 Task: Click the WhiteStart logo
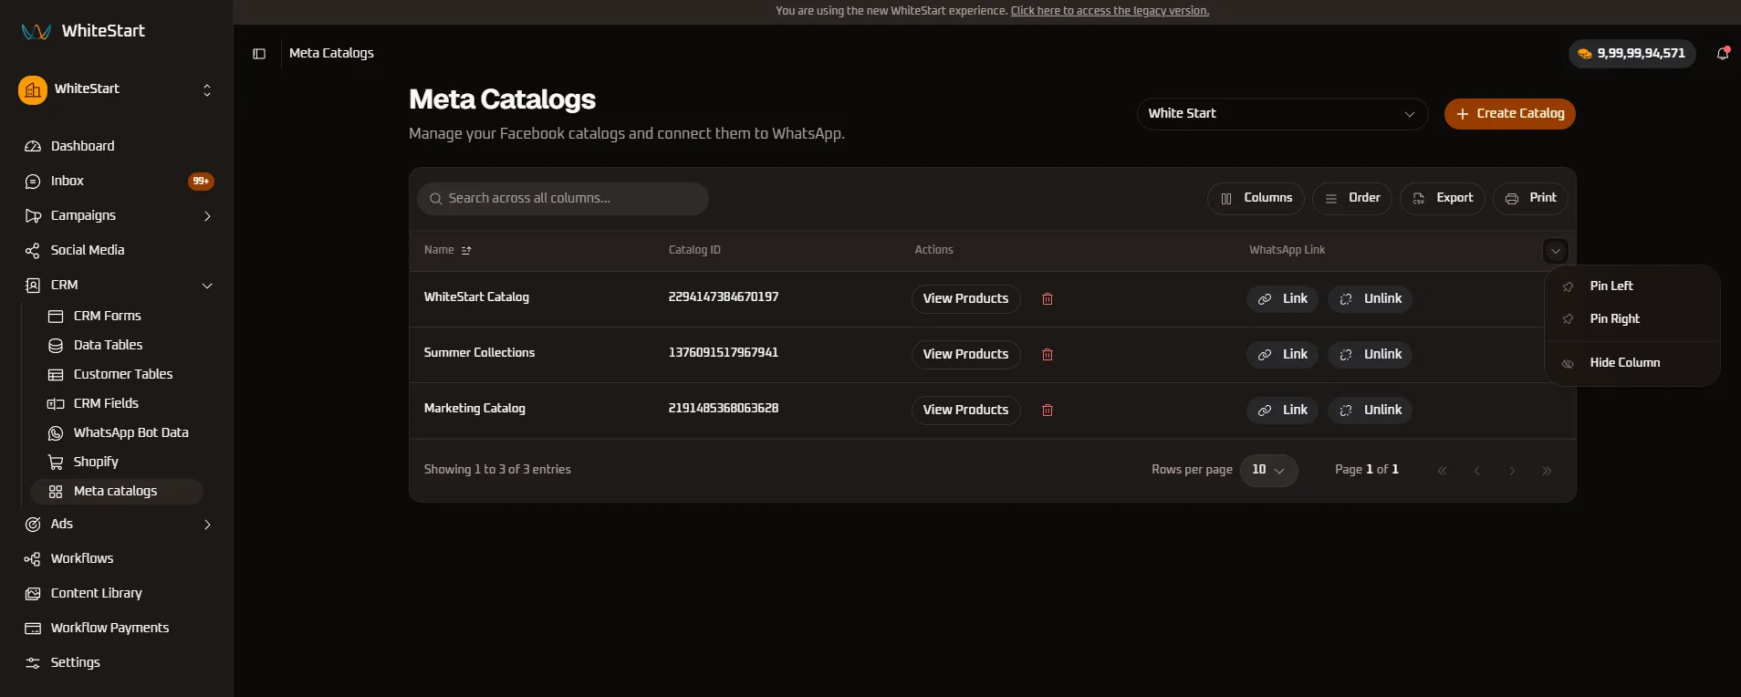(83, 31)
